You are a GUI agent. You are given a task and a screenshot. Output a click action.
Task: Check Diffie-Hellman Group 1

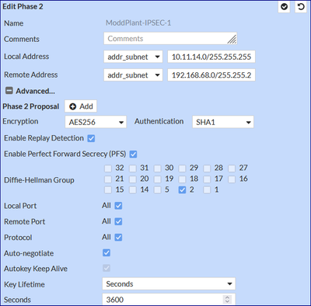[207, 190]
